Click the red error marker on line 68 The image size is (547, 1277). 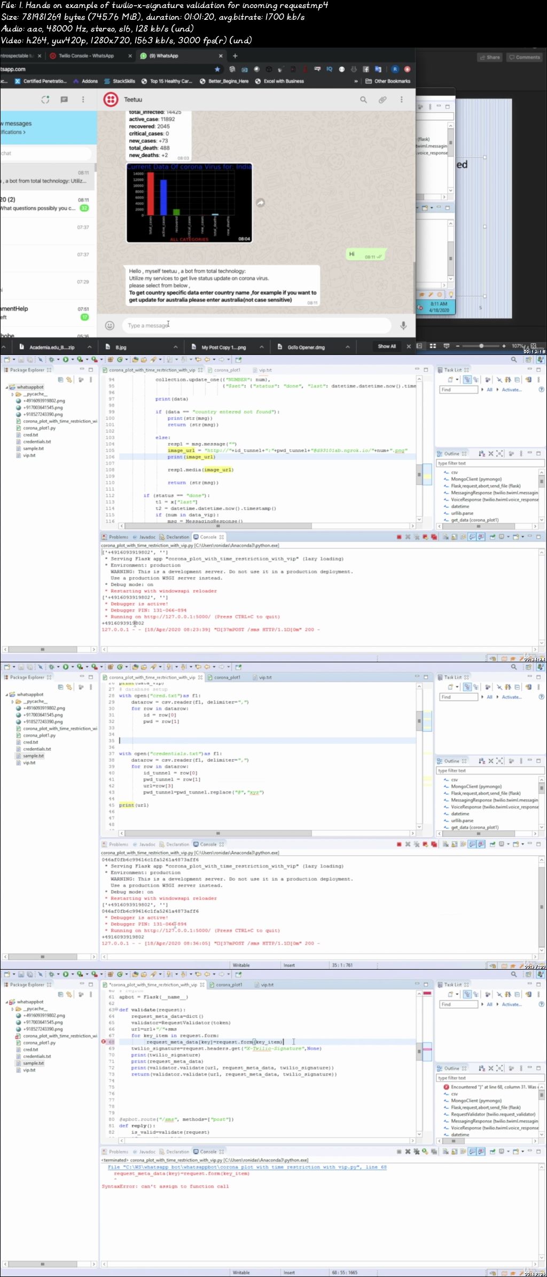point(104,1042)
